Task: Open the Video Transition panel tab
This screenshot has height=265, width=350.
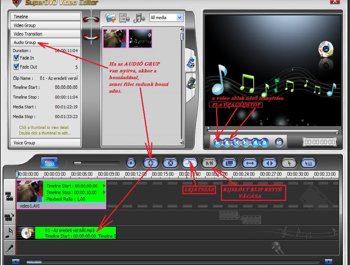Action: coord(45,34)
